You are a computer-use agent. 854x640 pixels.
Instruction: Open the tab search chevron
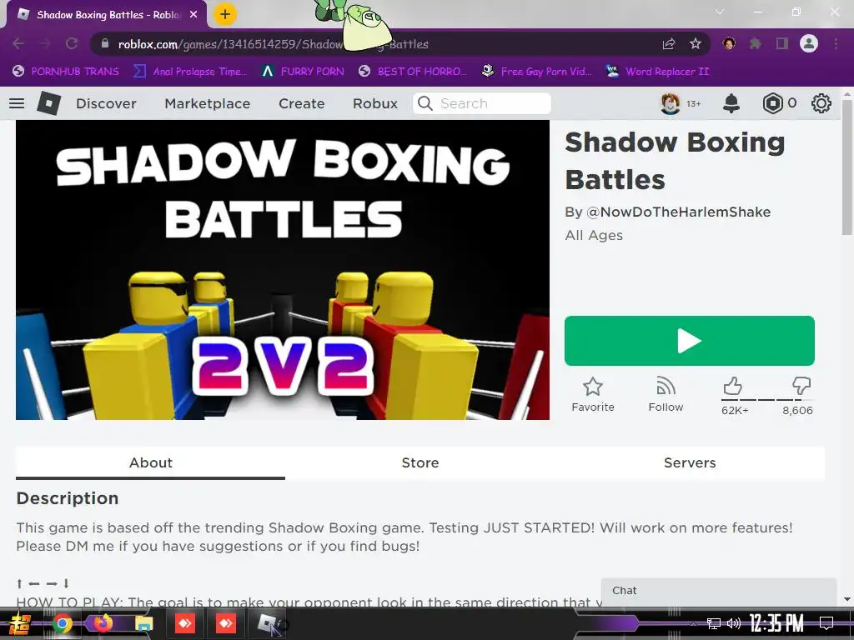click(x=720, y=12)
